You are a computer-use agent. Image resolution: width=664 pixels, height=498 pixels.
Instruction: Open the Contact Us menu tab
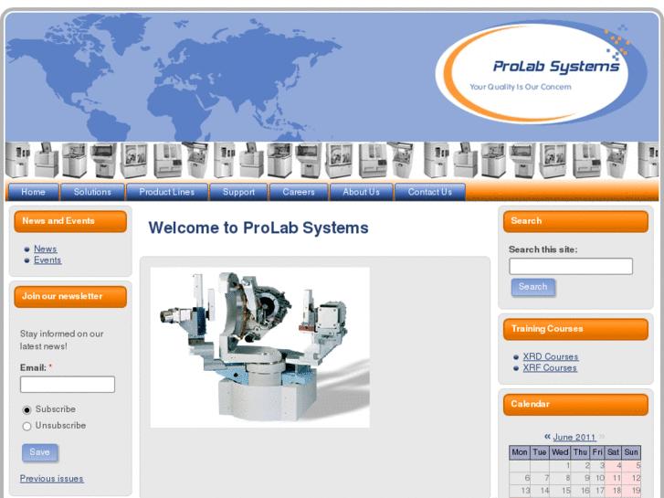pos(430,192)
